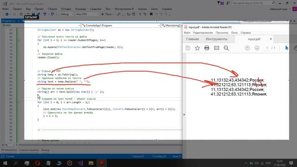Open File Explorer from the taskbar

tap(91, 163)
